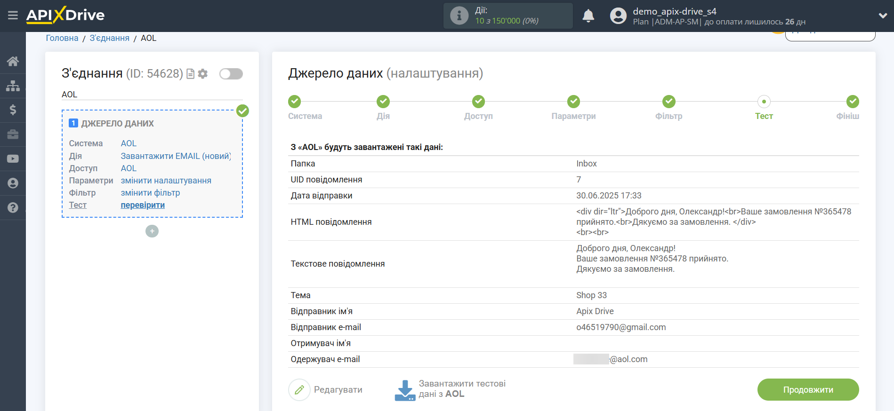
Task: Go to the Дія step
Action: click(383, 101)
